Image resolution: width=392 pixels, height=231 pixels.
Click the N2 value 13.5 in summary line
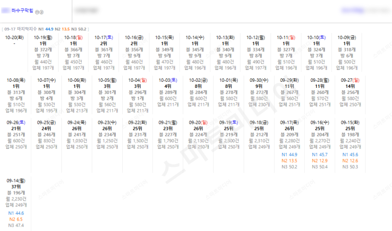66,29
